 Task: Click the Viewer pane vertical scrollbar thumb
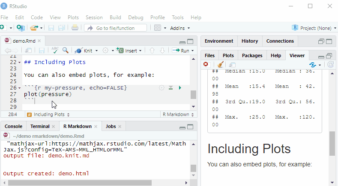point(332,143)
